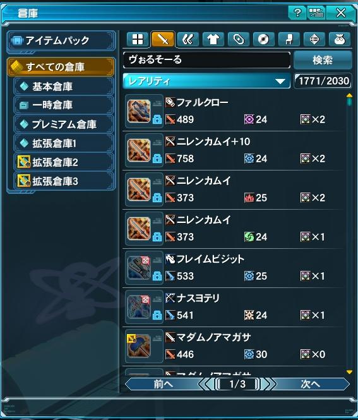Select the costume shirt filter icon
358x420 pixels.
pyautogui.click(x=213, y=40)
